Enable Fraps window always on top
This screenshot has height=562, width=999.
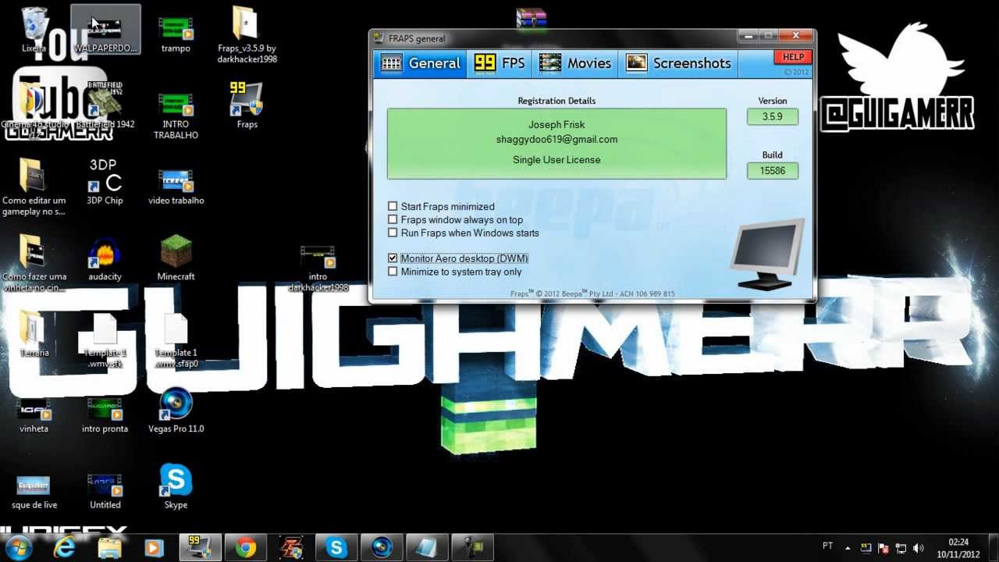[393, 220]
